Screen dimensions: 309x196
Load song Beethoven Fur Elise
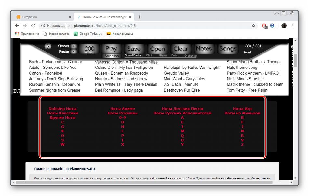182,90
